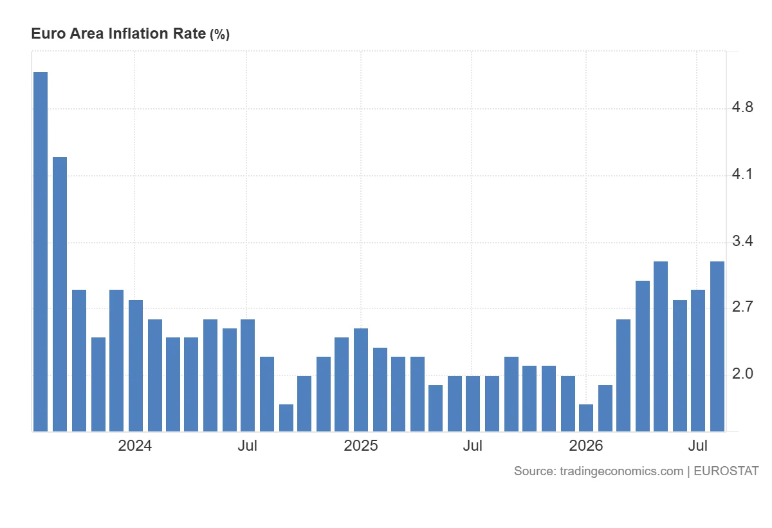Select the final bar on the chart
The image size is (772, 528).
[717, 346]
